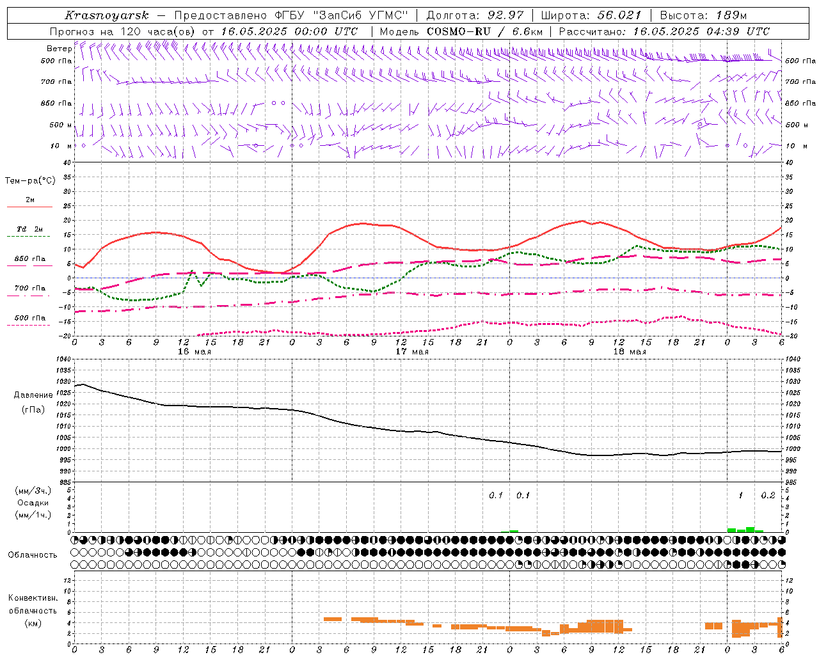
Task: Click the '0.2' precipitation amount value
Action: point(768,496)
